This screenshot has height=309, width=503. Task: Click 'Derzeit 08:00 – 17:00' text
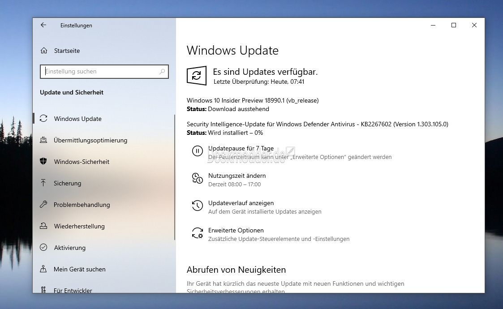(x=235, y=184)
